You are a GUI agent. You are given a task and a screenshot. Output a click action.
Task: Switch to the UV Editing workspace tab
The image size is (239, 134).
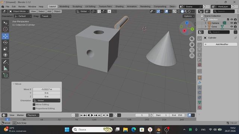(90, 7)
